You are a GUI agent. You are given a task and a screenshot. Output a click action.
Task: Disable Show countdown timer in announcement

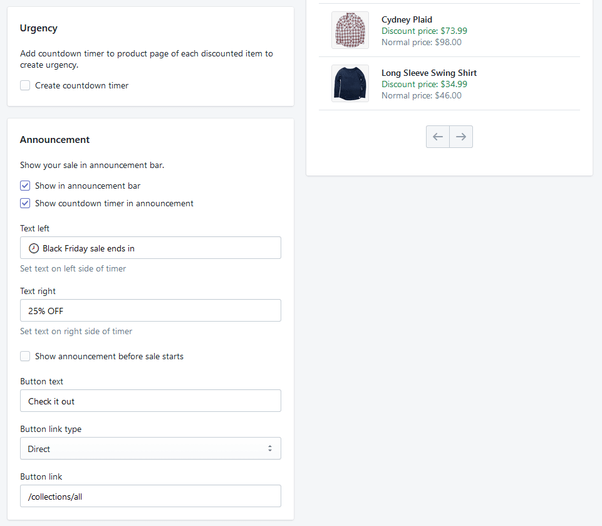(x=25, y=203)
